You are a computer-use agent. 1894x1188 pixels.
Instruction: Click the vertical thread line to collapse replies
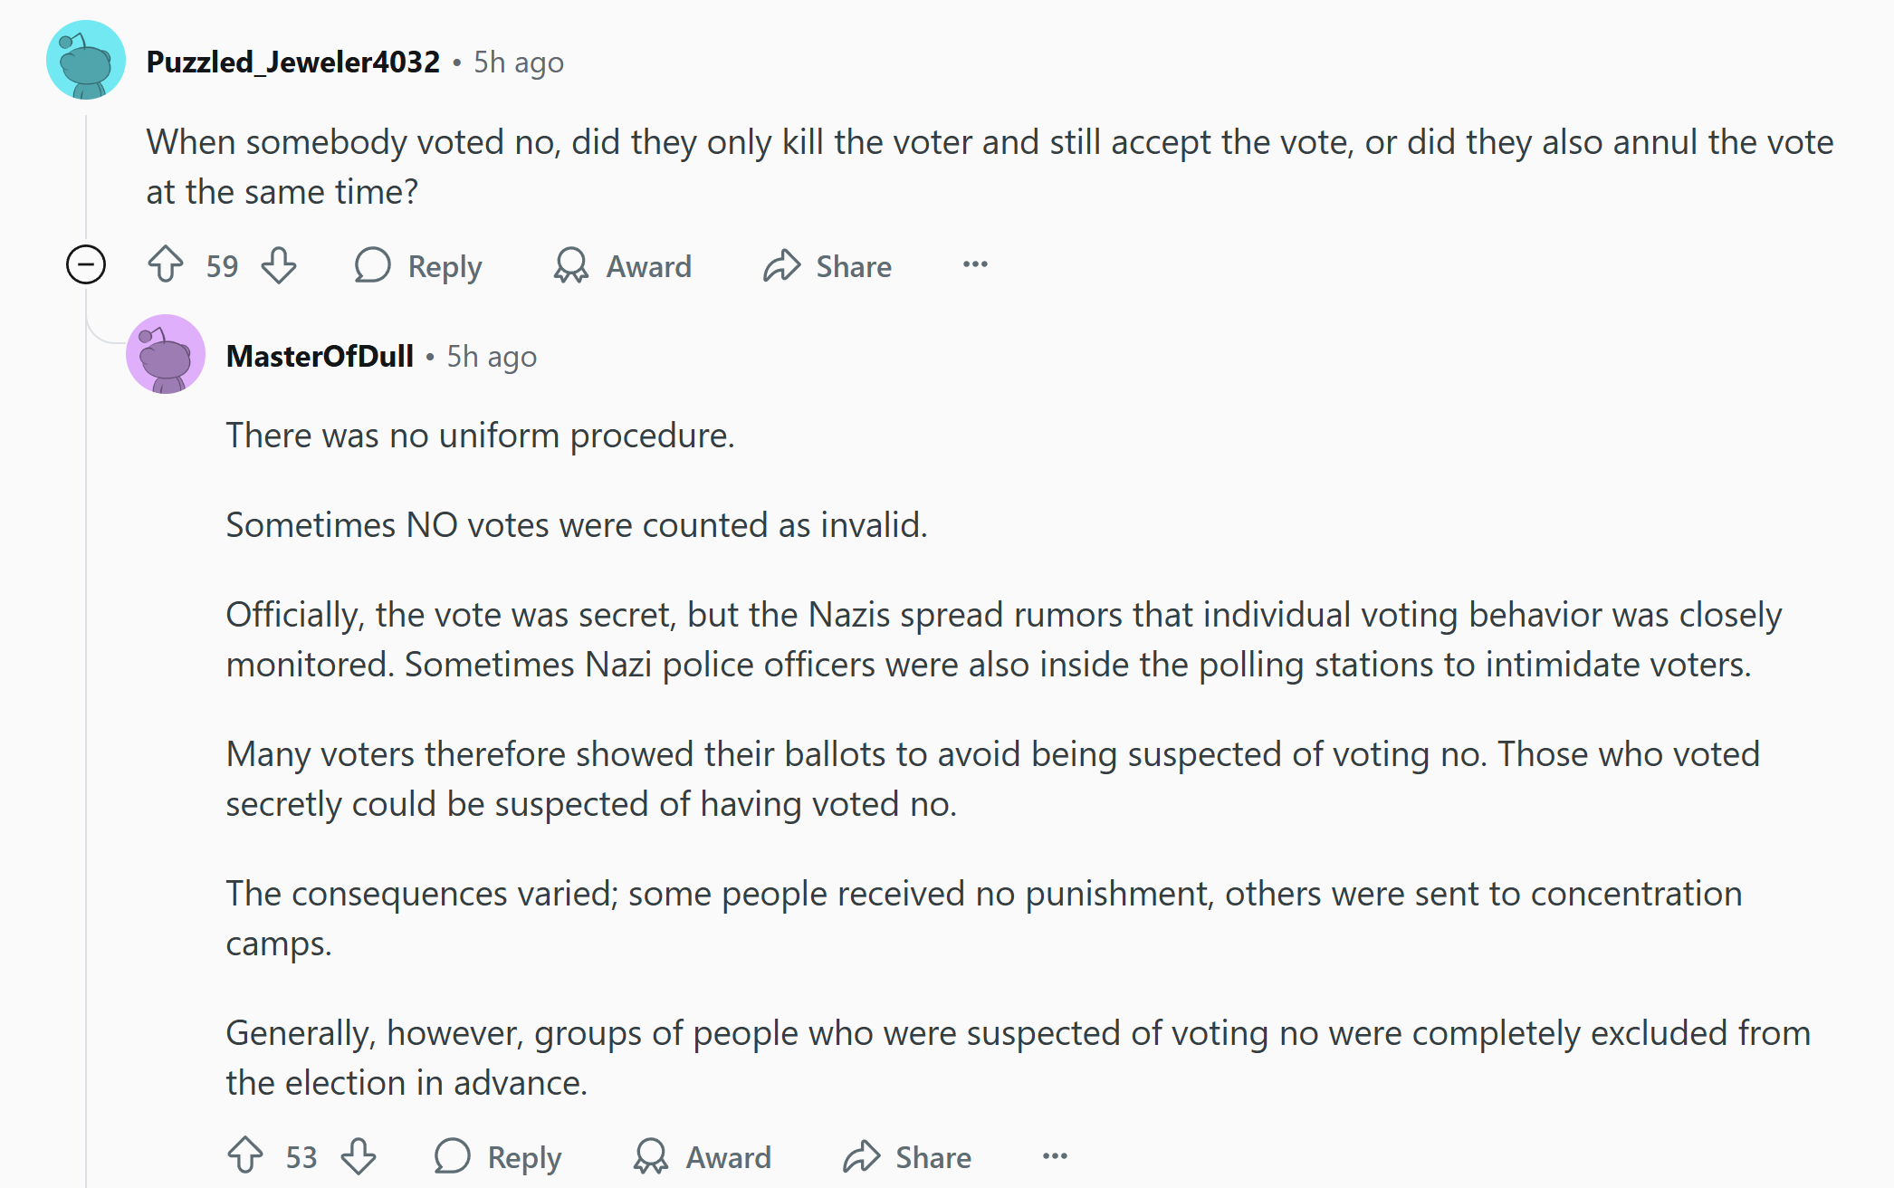[x=86, y=724]
